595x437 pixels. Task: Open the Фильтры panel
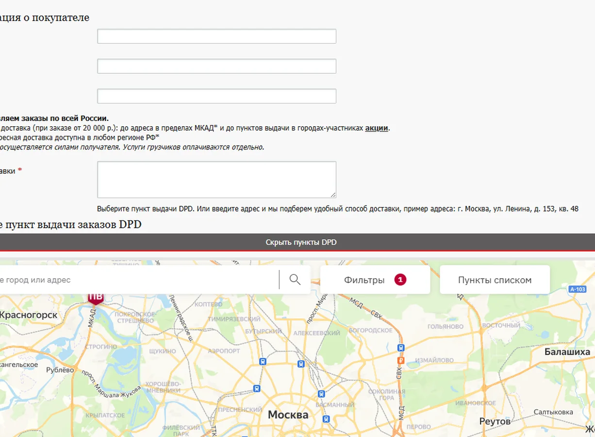pos(375,280)
